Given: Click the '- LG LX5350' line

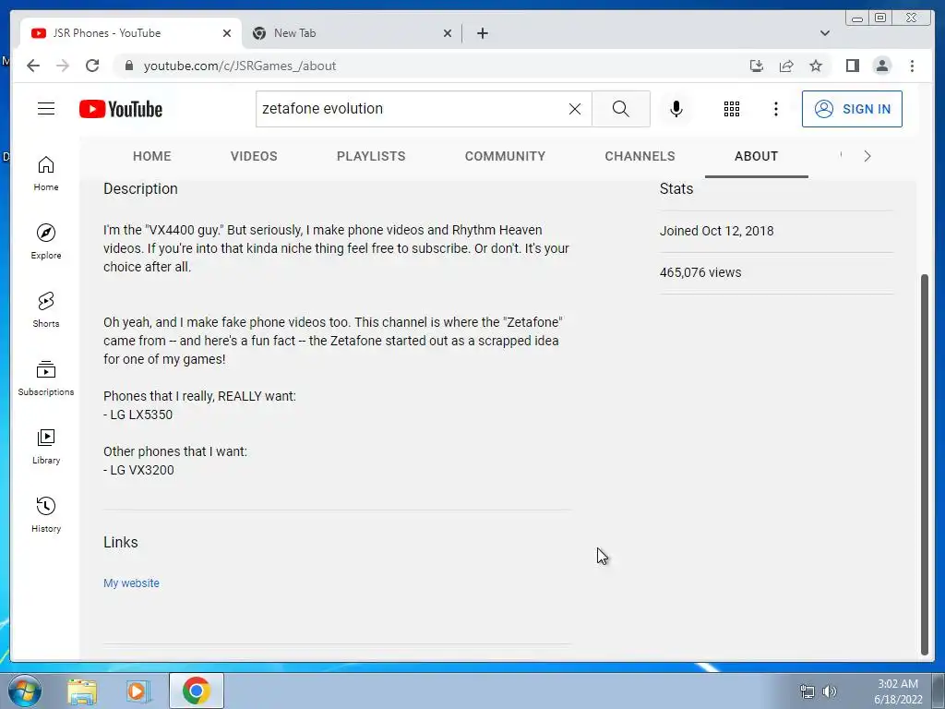Looking at the screenshot, I should pyautogui.click(x=138, y=415).
